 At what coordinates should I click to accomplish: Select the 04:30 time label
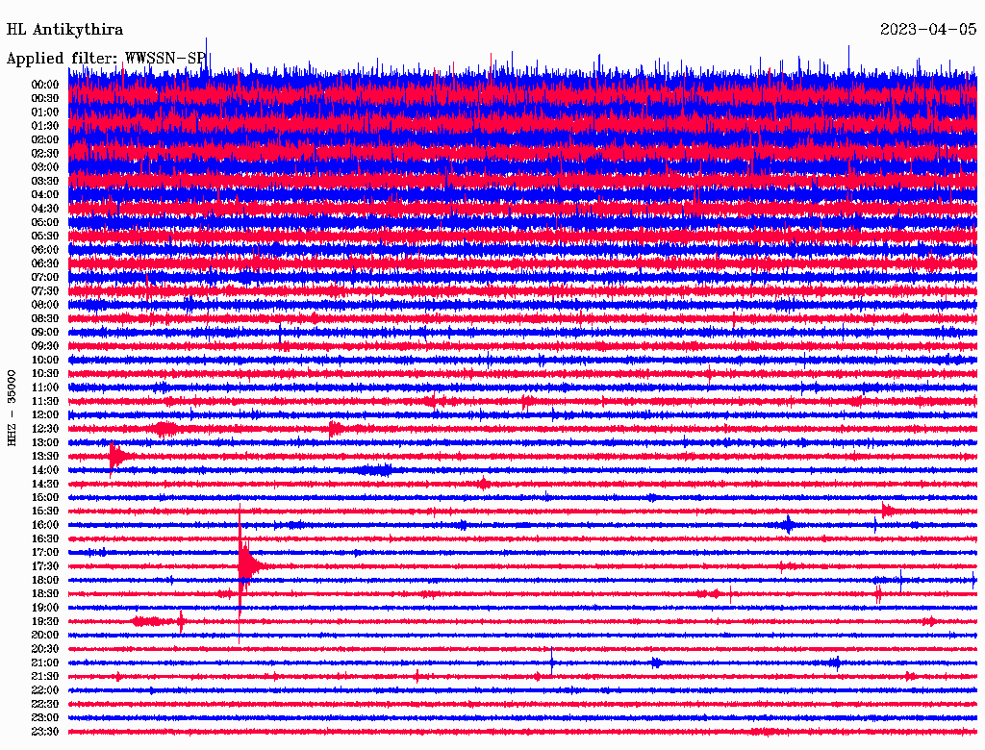[x=45, y=209]
